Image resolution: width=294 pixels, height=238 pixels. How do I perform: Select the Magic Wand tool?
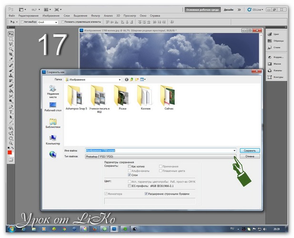11,49
